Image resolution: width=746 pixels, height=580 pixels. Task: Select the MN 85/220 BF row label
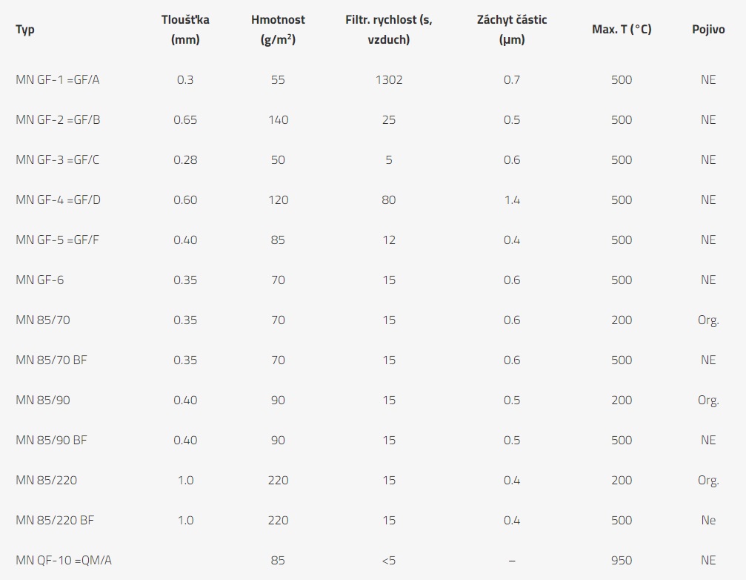(x=55, y=520)
